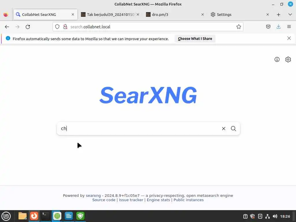Open the network connection tray icon

pyautogui.click(x=267, y=216)
